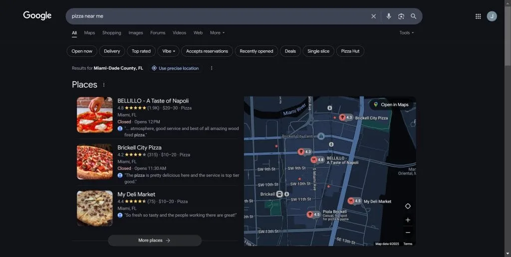
Task: Click Use precise location link
Action: 175,68
